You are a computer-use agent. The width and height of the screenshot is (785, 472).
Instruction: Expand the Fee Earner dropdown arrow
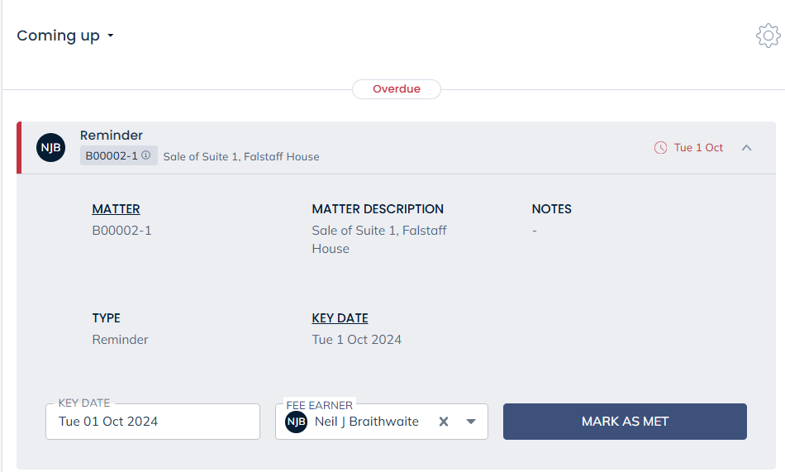[x=471, y=422]
